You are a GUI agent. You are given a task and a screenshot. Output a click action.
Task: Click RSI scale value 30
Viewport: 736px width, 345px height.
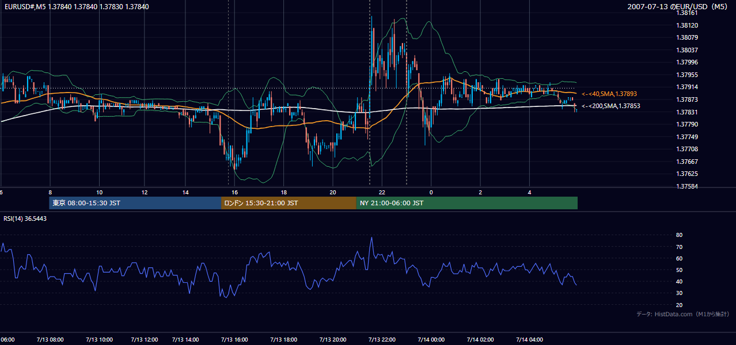(x=679, y=293)
